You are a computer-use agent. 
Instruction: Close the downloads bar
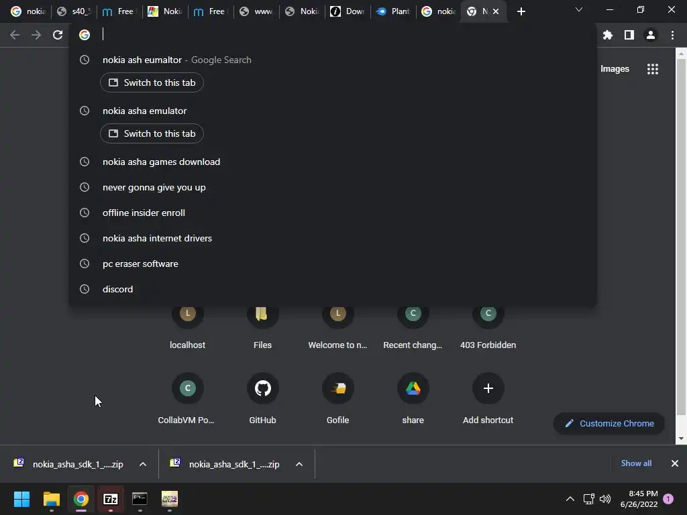[x=675, y=463]
